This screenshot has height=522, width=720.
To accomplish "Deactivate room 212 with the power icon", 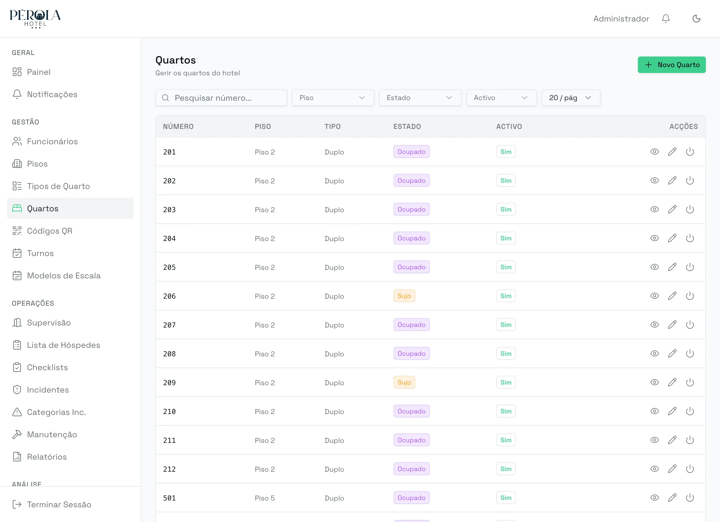I will tap(690, 469).
